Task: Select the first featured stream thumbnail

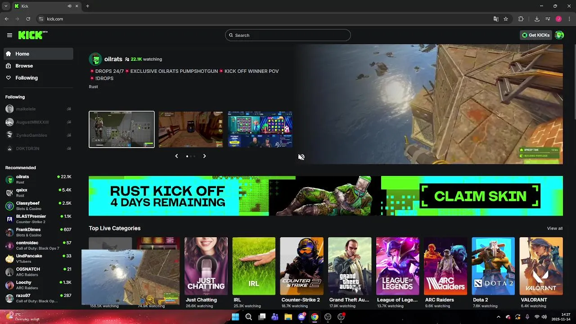Action: coord(121,129)
